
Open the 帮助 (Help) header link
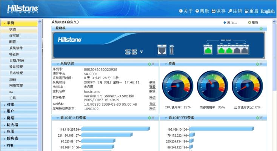(202, 11)
